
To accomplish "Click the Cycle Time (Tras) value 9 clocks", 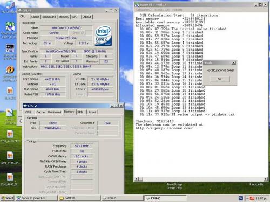I will (82, 172).
